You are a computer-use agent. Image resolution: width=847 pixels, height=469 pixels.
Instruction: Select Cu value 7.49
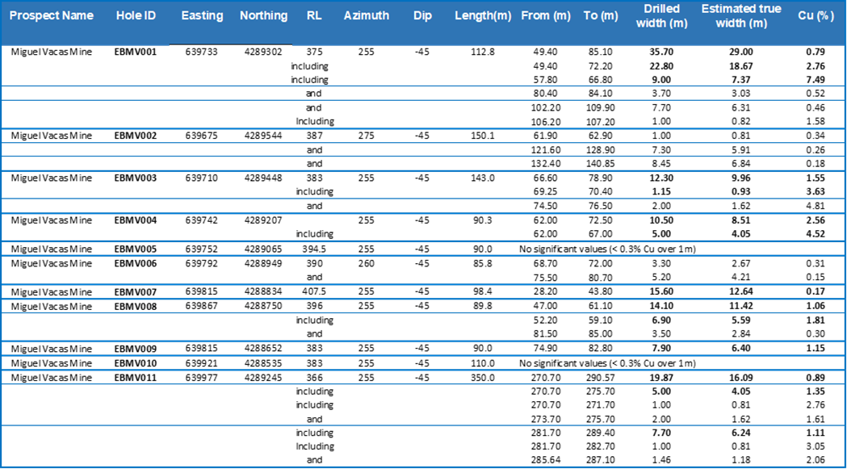pyautogui.click(x=816, y=81)
